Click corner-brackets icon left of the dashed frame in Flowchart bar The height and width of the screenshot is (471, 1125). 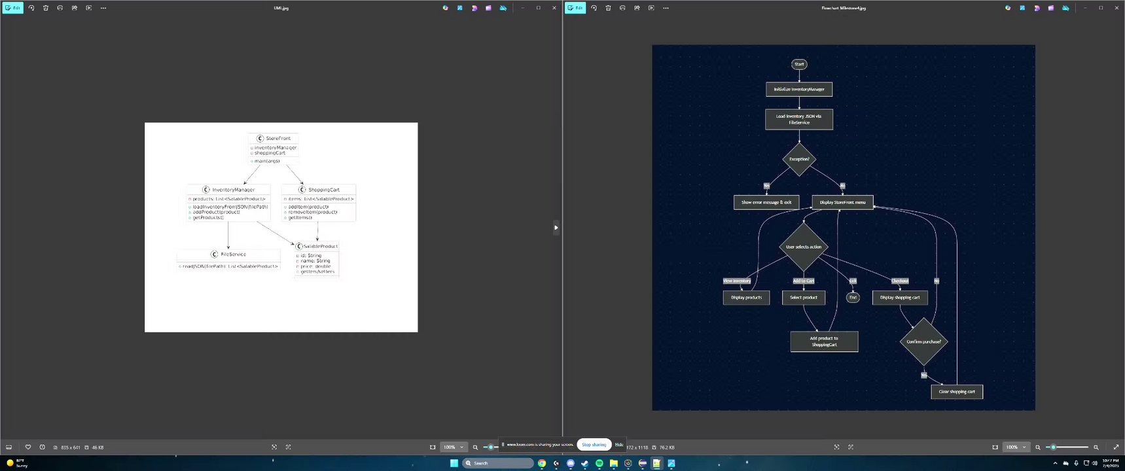point(836,447)
